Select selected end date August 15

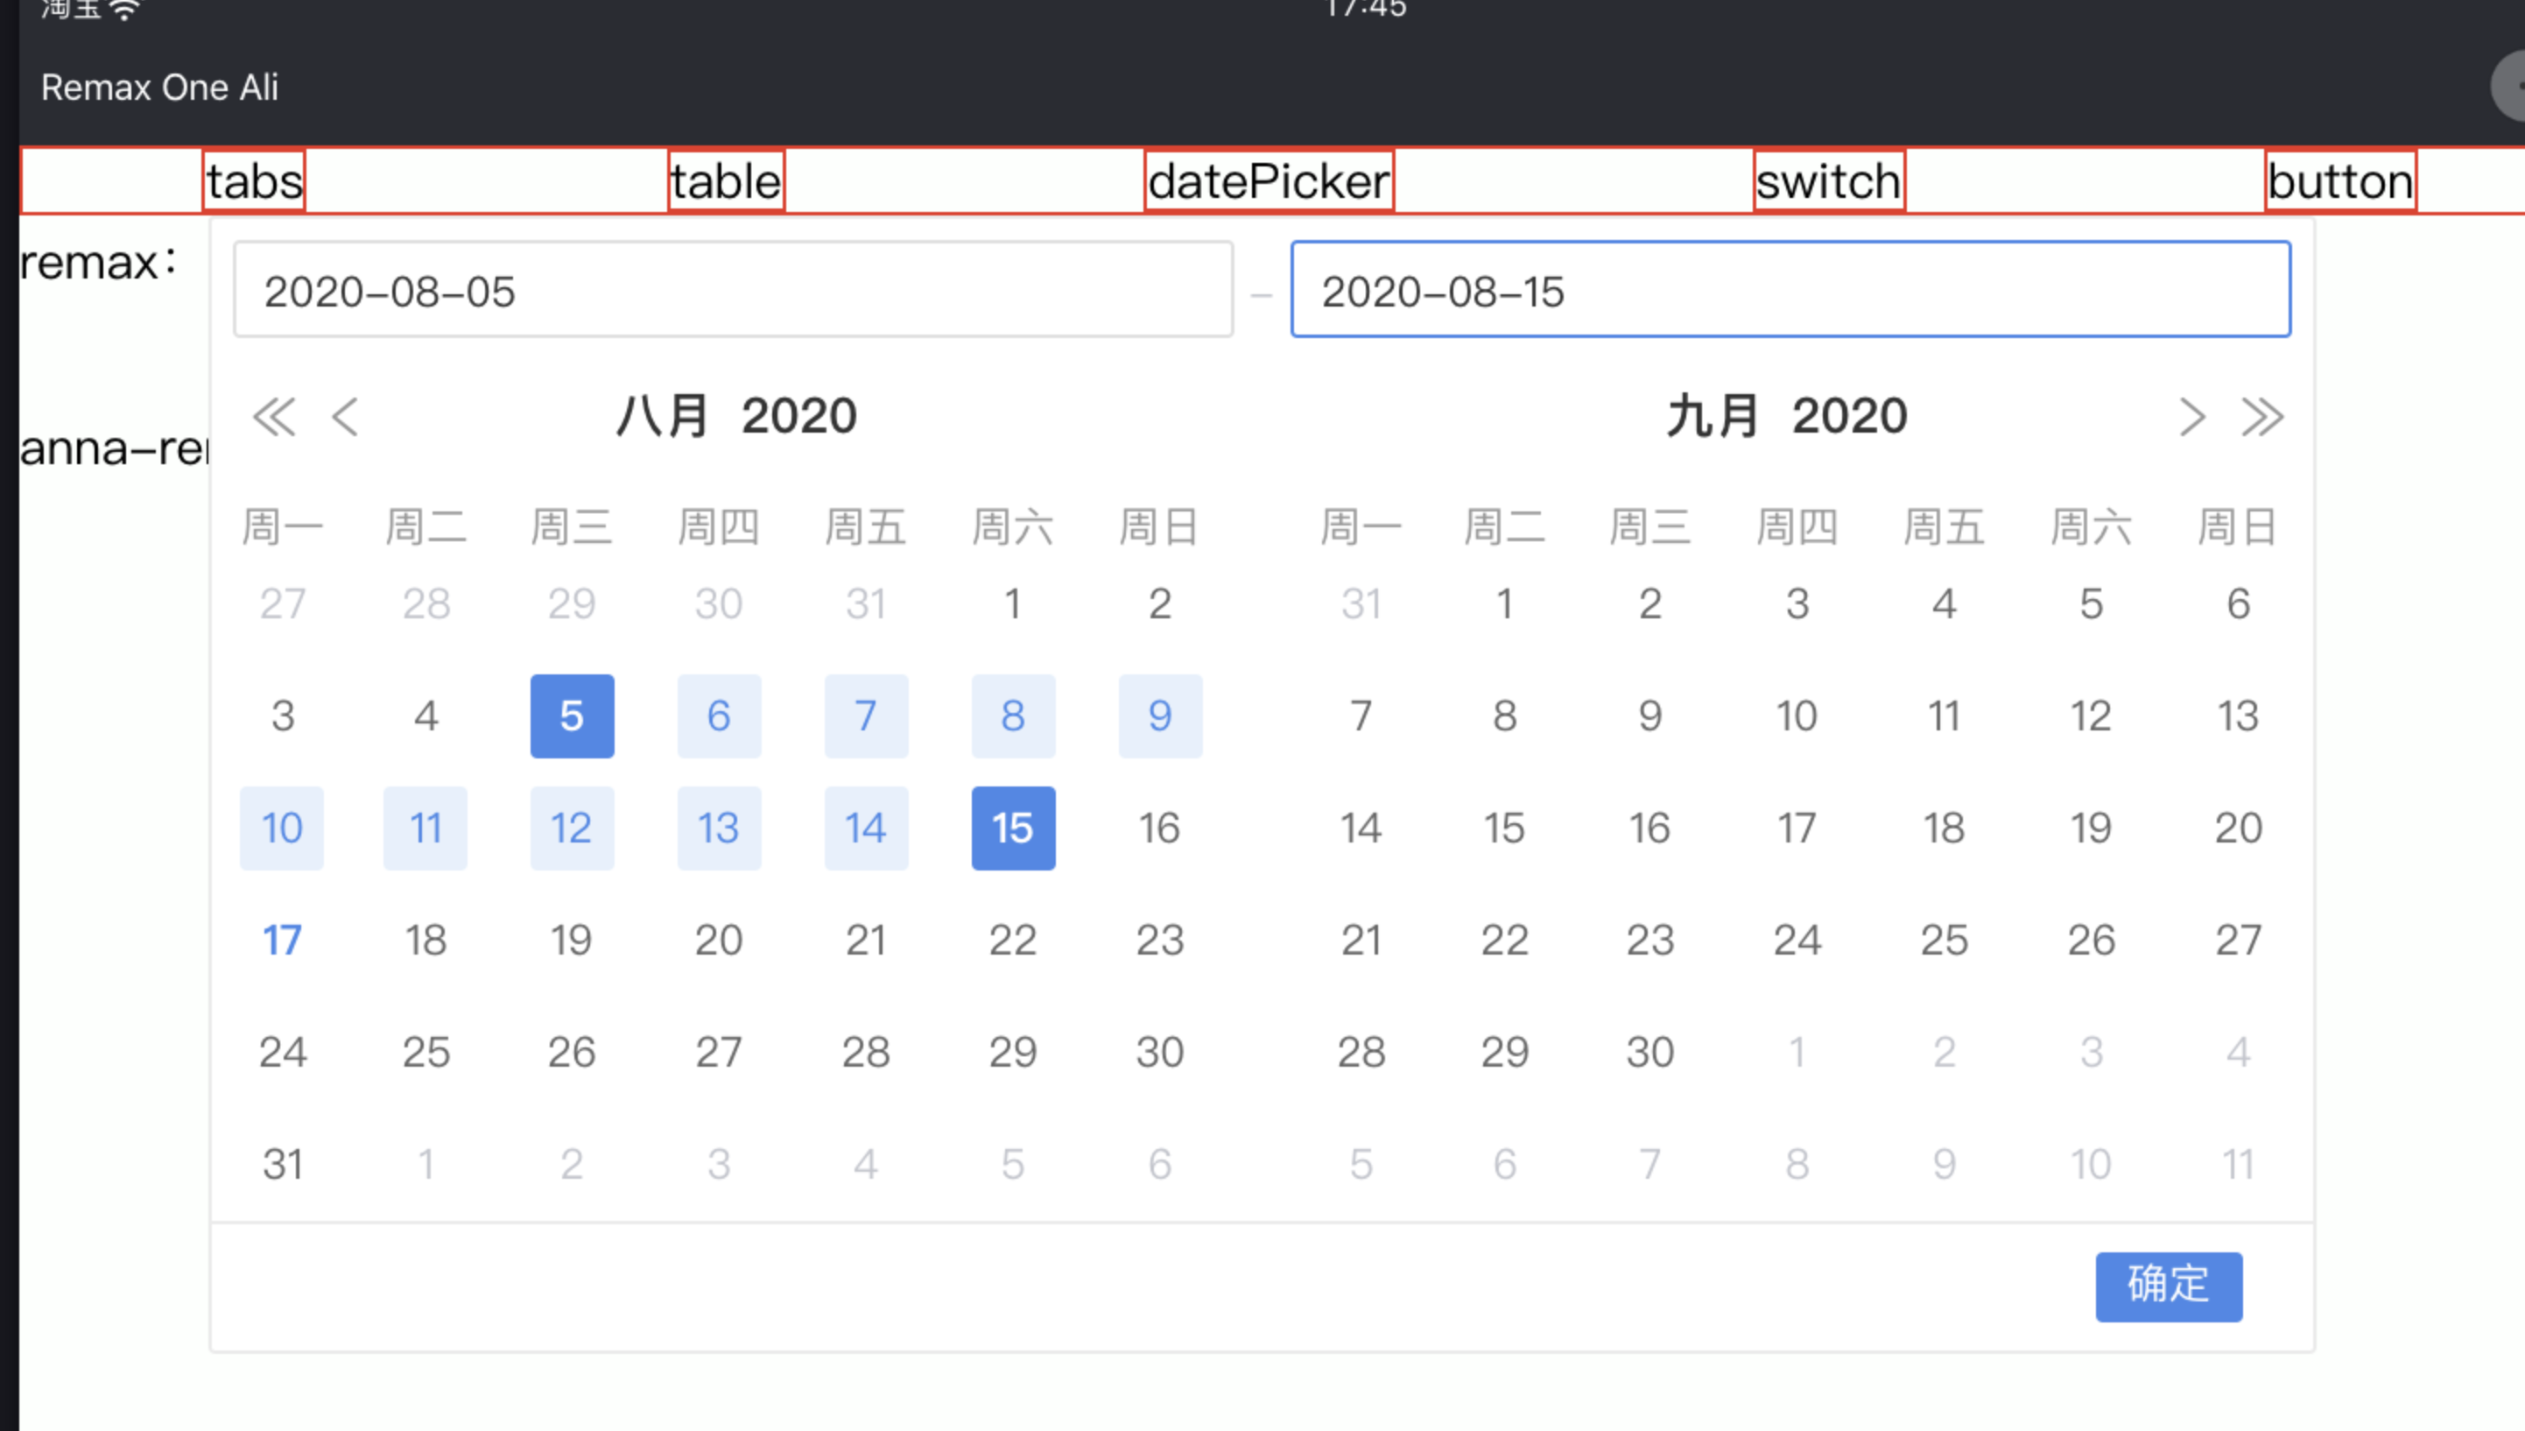[1013, 828]
